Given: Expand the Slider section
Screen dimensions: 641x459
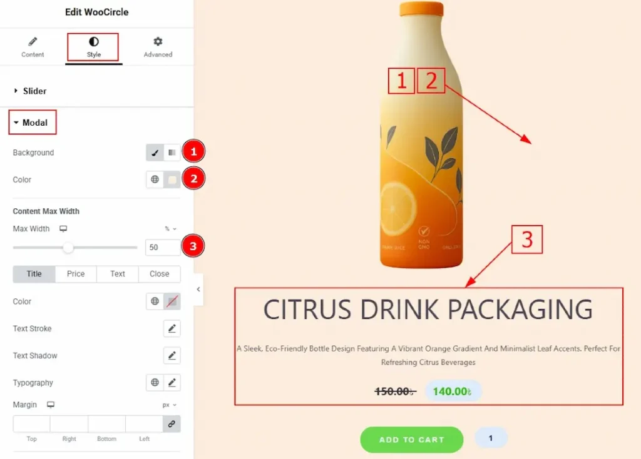Looking at the screenshot, I should [34, 91].
